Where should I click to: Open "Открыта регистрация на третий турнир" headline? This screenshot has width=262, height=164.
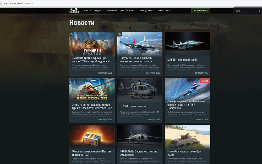pos(91,106)
